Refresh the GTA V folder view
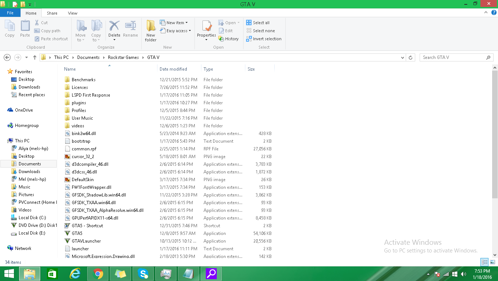The height and width of the screenshot is (281, 498). [x=410, y=57]
